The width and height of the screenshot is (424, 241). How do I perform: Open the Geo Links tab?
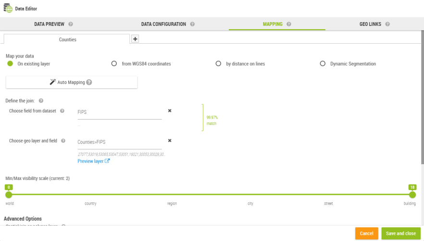(x=370, y=24)
